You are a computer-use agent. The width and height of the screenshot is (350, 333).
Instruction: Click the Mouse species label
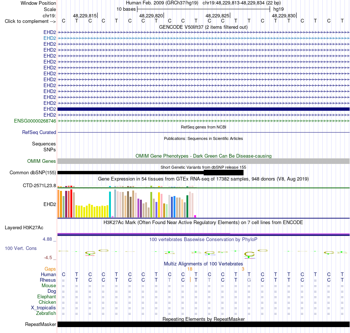tap(49, 286)
